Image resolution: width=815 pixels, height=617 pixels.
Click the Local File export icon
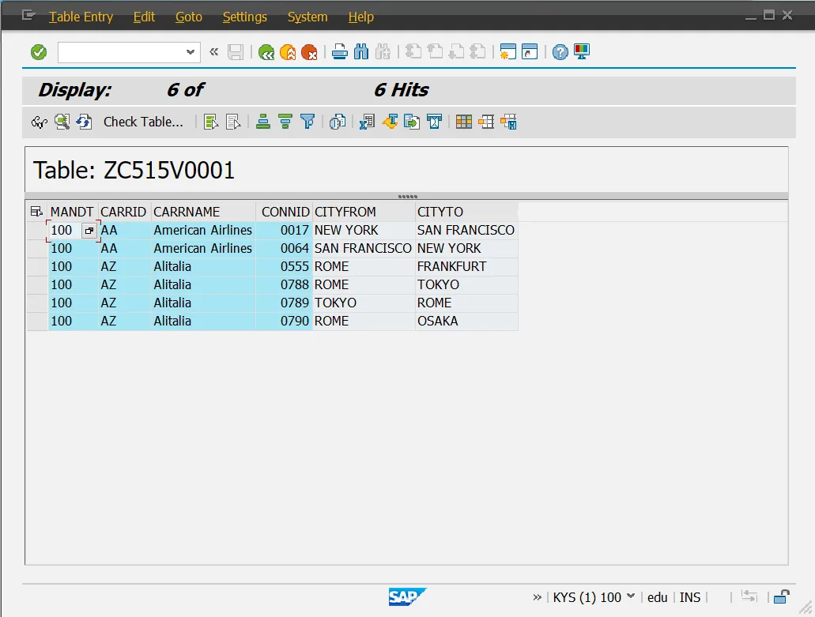pos(412,122)
